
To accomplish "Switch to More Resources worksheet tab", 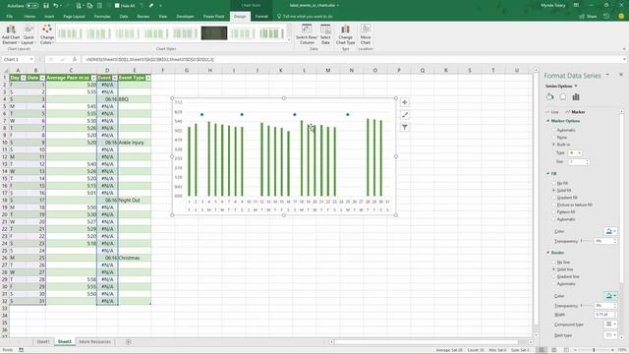I will pyautogui.click(x=94, y=342).
